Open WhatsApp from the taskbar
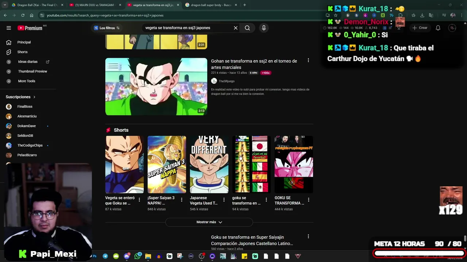Viewport: 467px width, 262px height. [137, 256]
